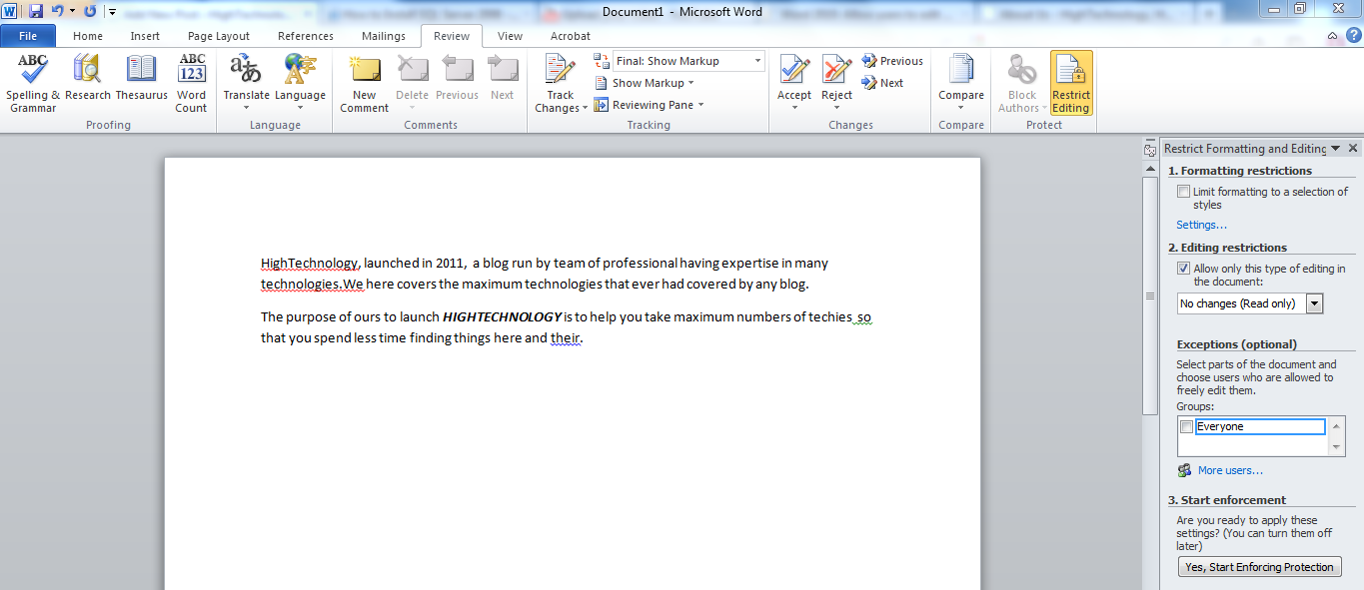Customize Quick Access Toolbar dropdown
The width and height of the screenshot is (1364, 590).
112,11
